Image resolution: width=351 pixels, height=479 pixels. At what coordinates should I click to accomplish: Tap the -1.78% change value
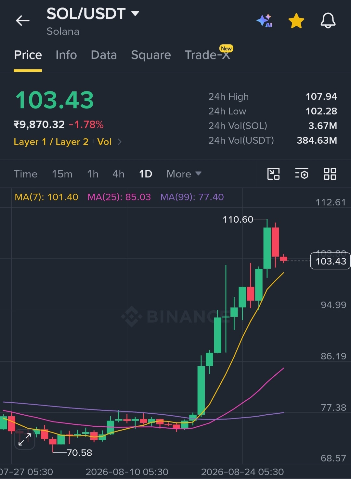click(x=86, y=124)
